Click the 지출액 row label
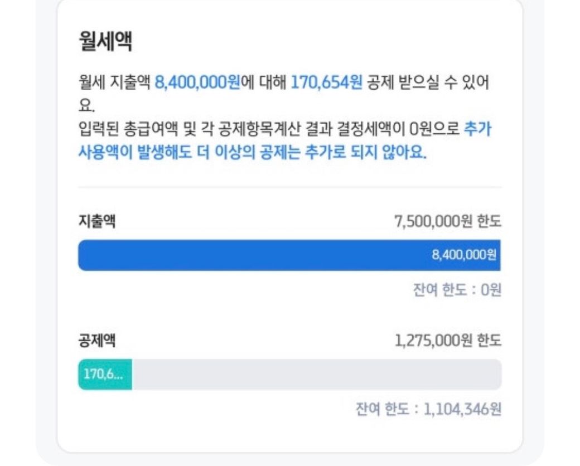 pos(96,221)
